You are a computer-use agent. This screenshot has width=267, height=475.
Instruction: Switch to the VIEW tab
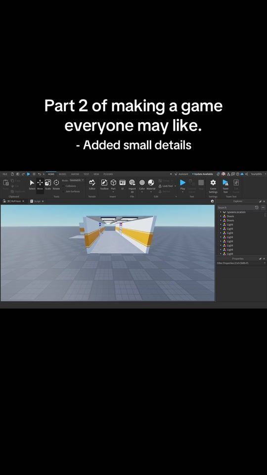(x=96, y=174)
